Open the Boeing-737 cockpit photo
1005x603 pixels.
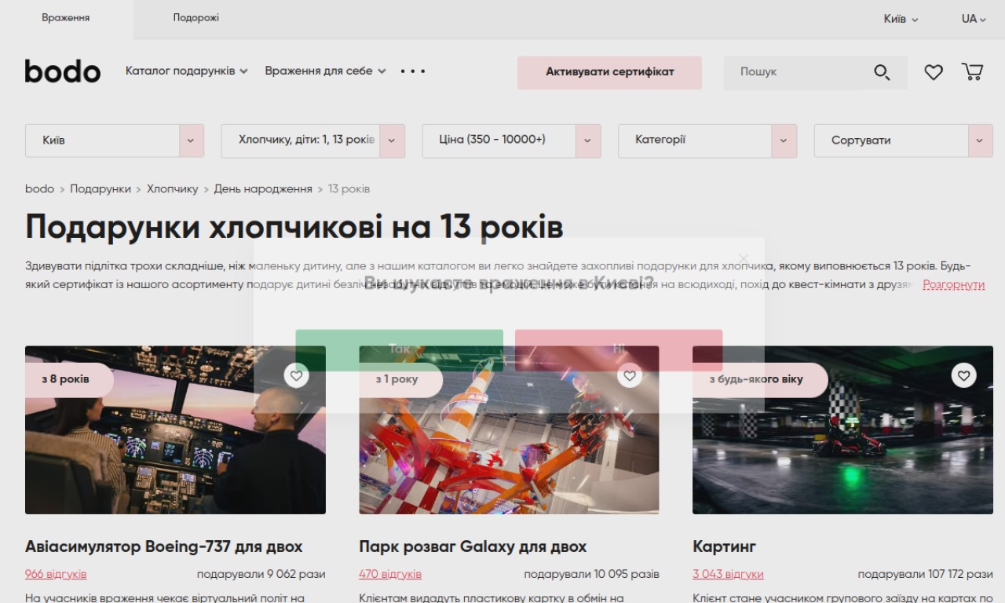coord(175,430)
